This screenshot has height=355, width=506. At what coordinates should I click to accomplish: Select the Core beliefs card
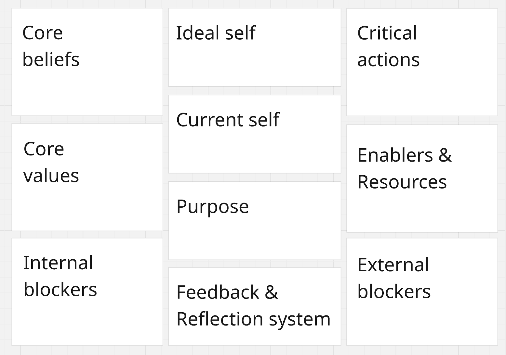coord(87,62)
